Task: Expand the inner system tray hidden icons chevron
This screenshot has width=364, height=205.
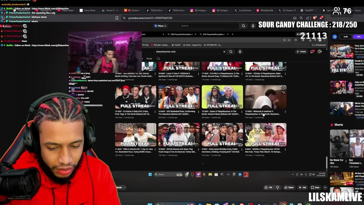Action: pos(293,175)
